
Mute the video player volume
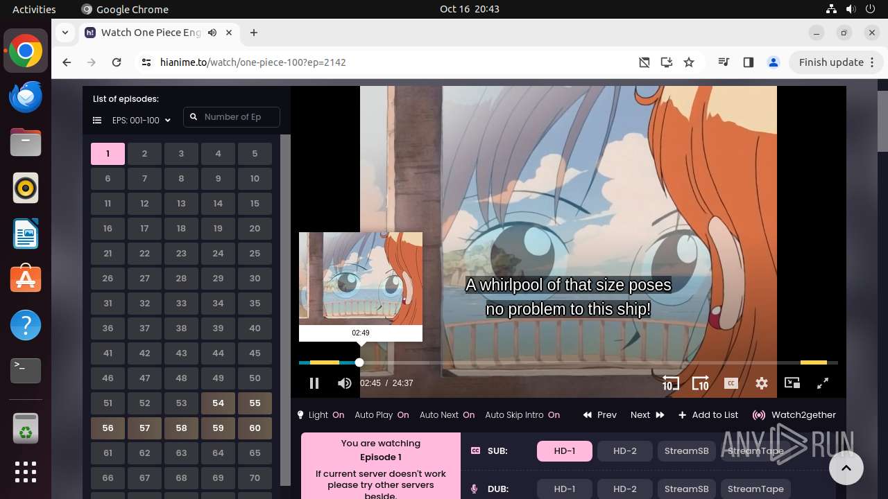pos(344,383)
